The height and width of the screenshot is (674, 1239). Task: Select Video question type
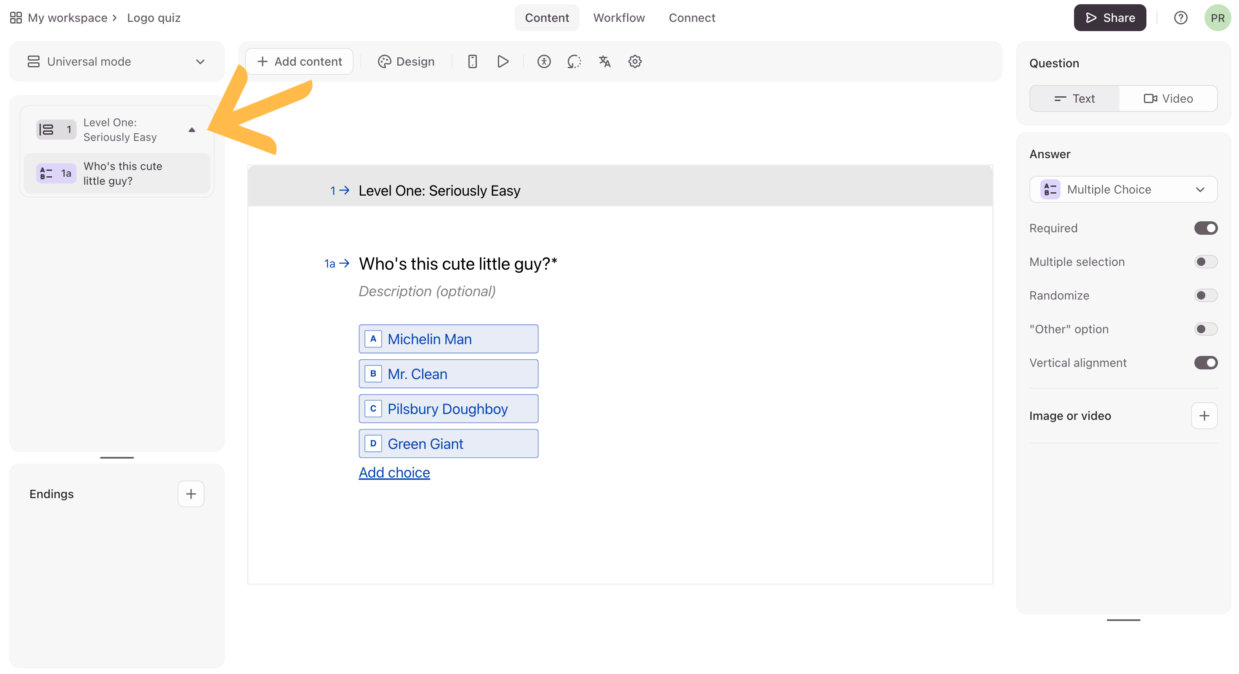1168,98
